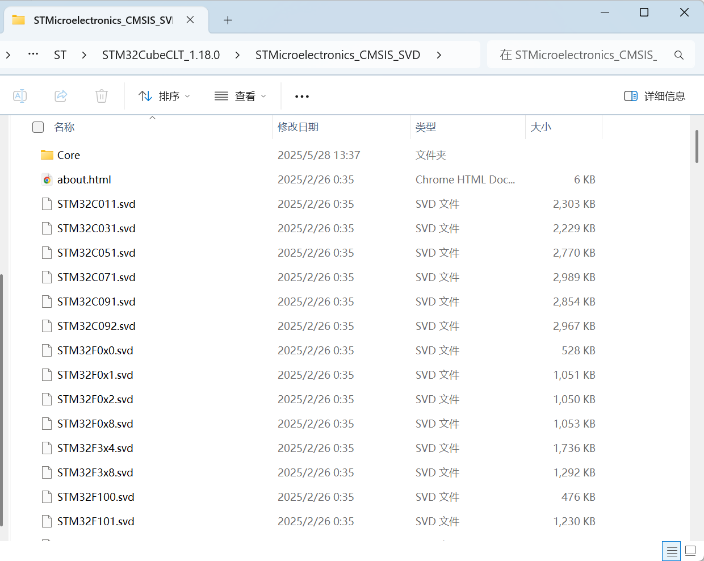Screen dimensions: 704x561
Task: Click the STM32C092.svd file icon
Action: [47, 326]
